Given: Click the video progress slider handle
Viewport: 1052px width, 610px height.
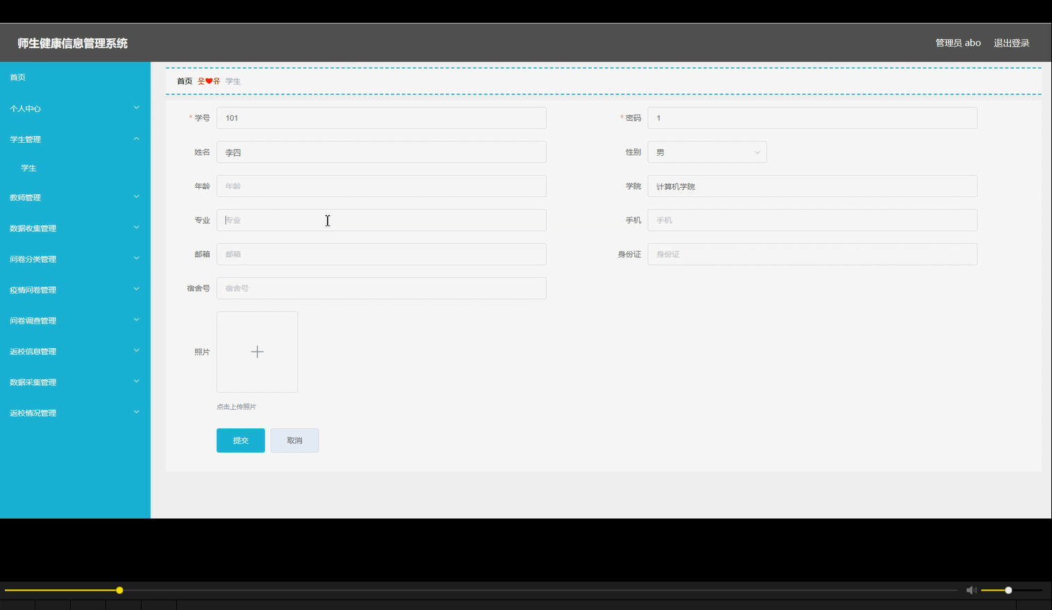Looking at the screenshot, I should tap(119, 590).
